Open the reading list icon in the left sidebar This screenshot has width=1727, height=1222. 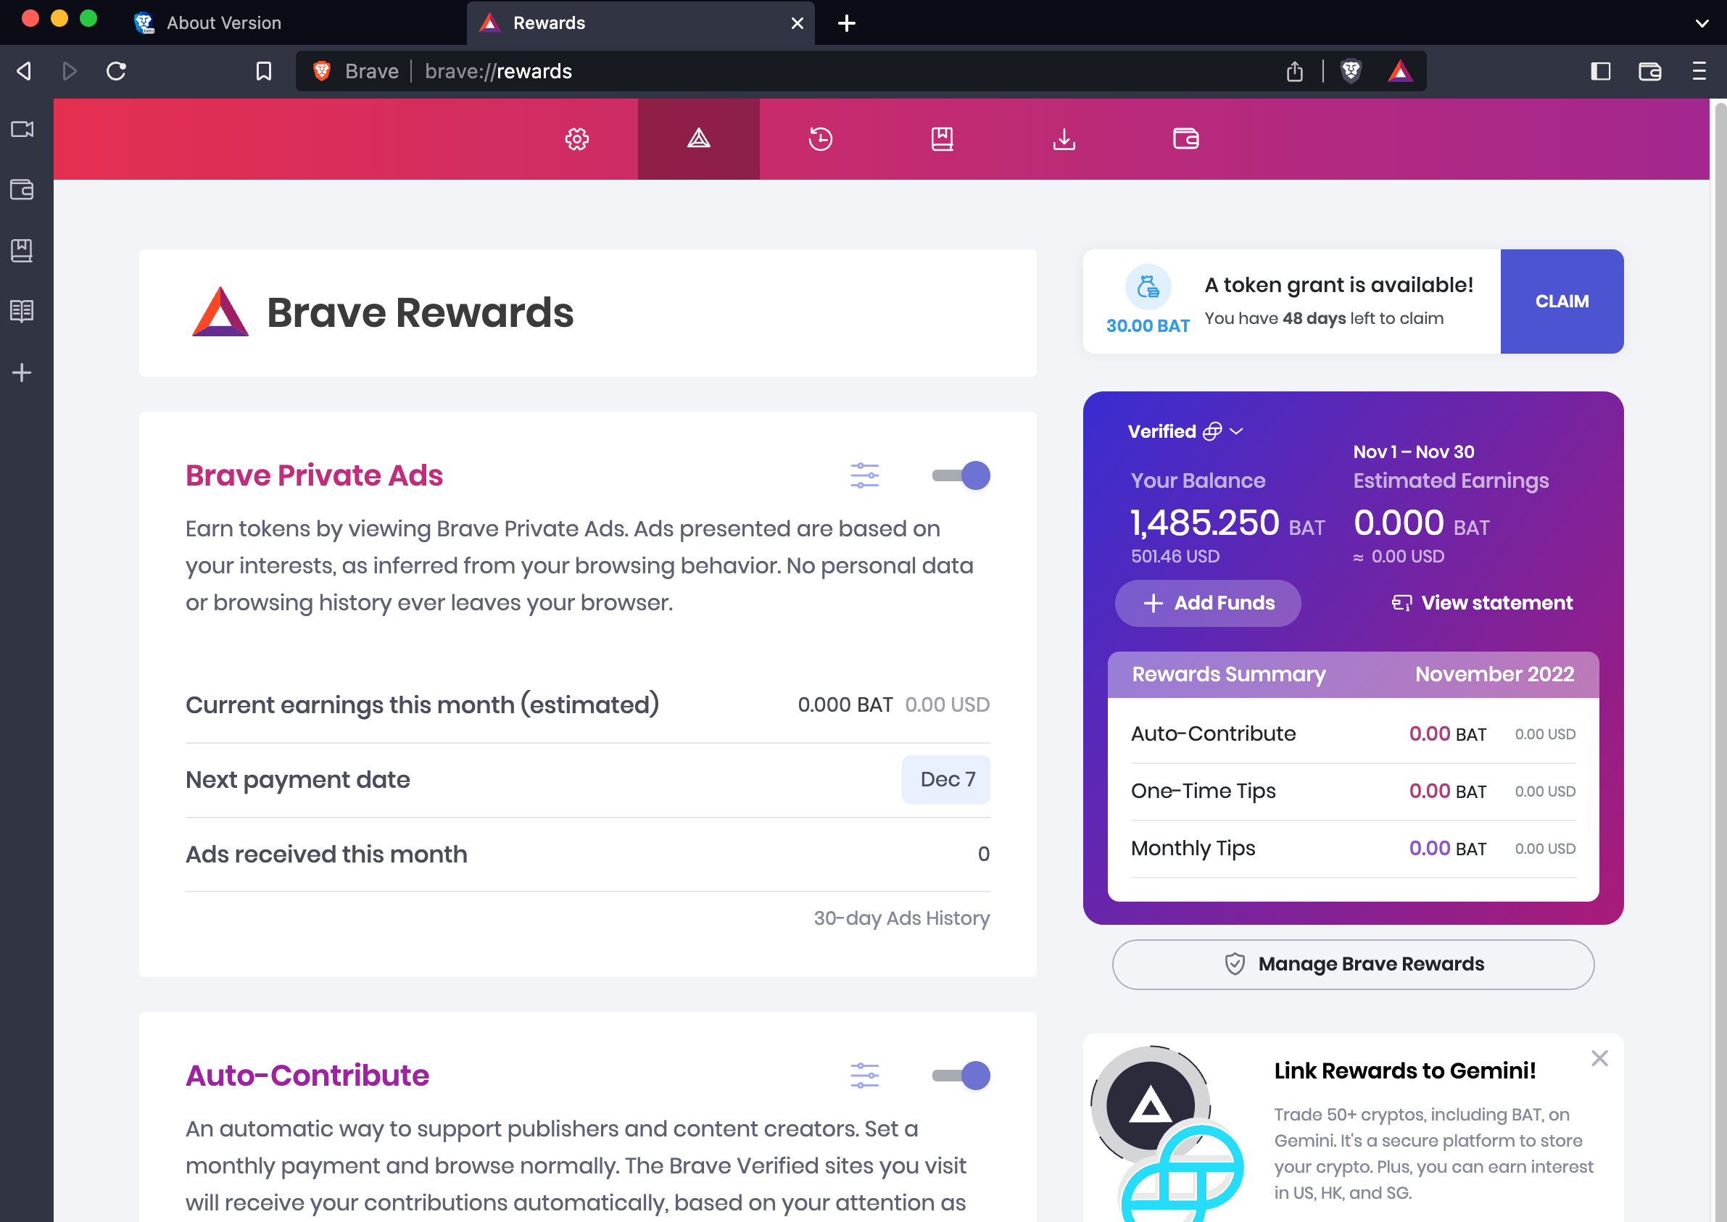tap(22, 311)
